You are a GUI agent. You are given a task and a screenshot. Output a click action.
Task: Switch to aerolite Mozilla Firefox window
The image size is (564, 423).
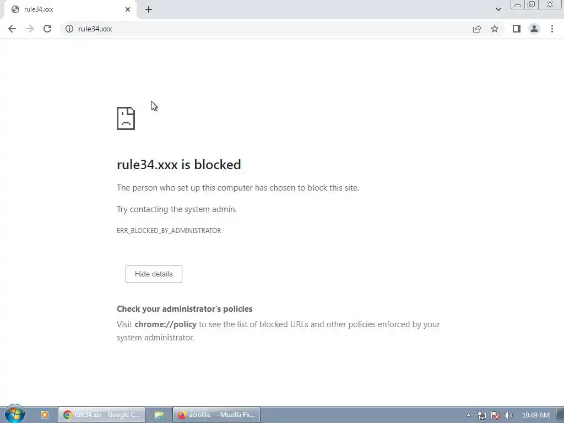216,415
